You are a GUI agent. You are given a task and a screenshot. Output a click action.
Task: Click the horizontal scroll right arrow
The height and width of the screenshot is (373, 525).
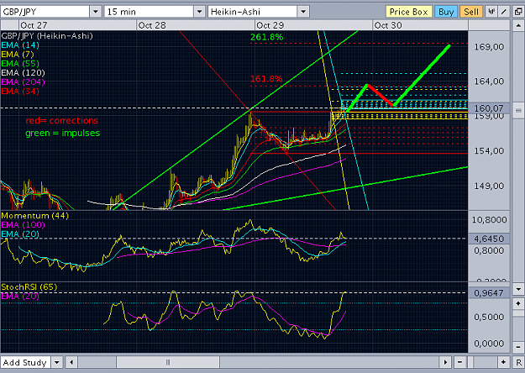445,362
